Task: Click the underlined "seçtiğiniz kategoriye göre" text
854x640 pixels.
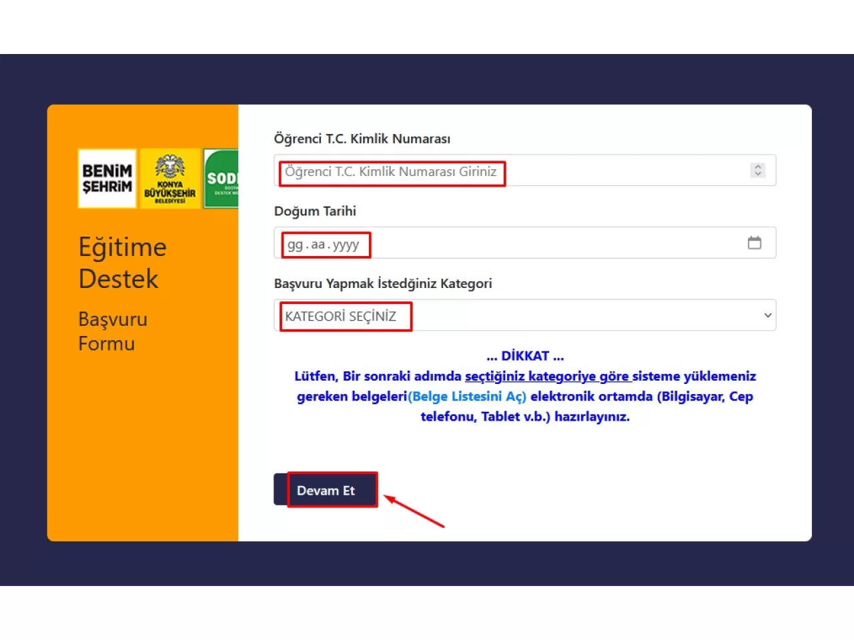Action: point(547,376)
